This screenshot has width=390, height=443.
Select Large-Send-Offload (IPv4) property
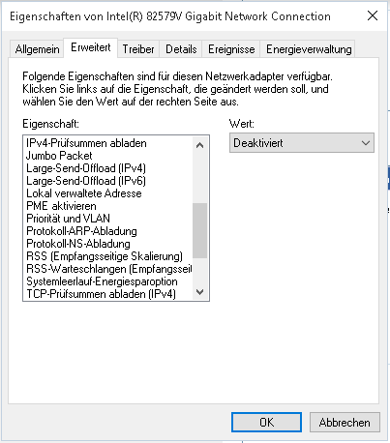pos(86,168)
